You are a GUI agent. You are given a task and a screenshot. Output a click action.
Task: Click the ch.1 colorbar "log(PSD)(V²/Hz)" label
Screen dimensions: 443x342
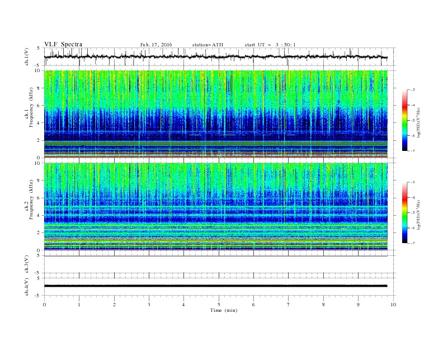pyautogui.click(x=419, y=123)
